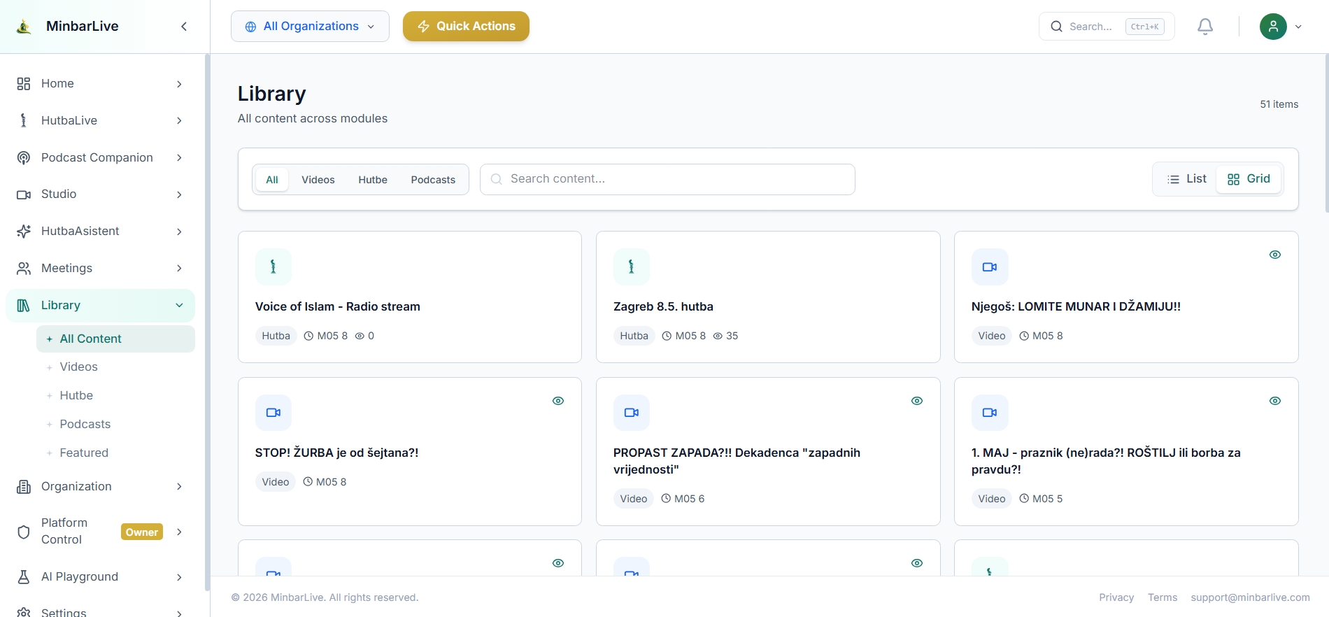Click the video icon on STOP! ŽURBA card

(x=273, y=413)
